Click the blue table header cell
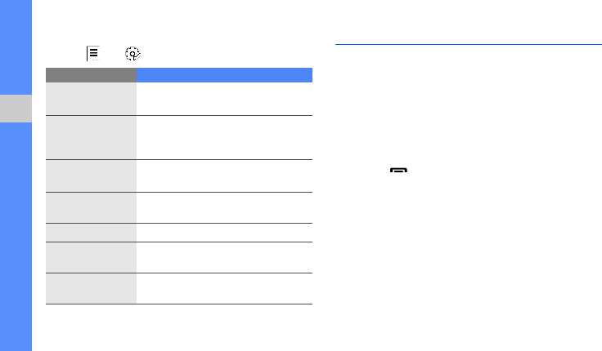This screenshot has height=351, width=602. (x=224, y=75)
